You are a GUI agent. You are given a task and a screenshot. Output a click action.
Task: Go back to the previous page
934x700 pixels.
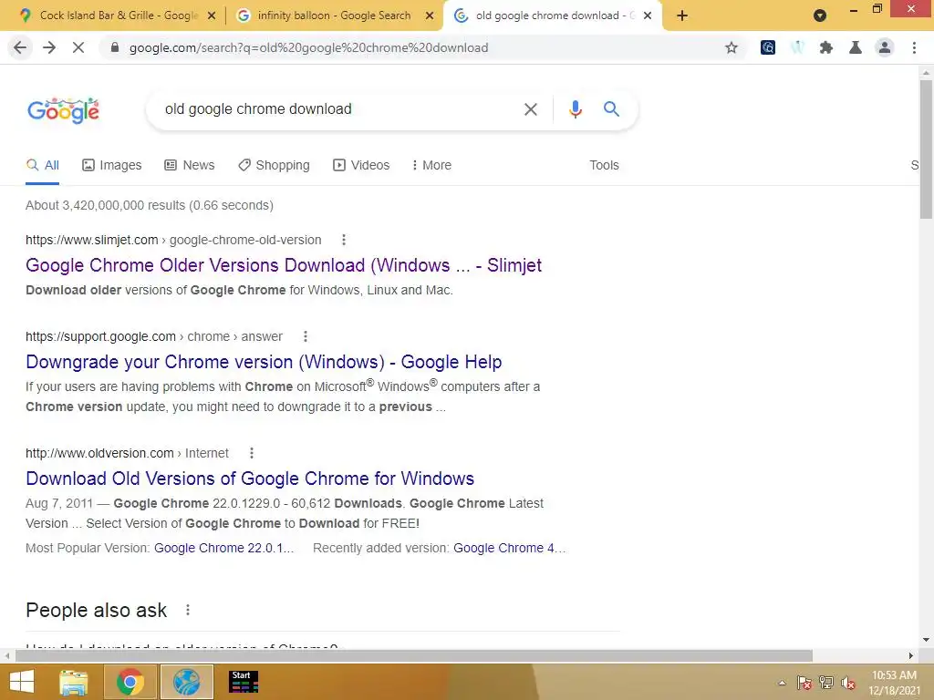tap(20, 47)
